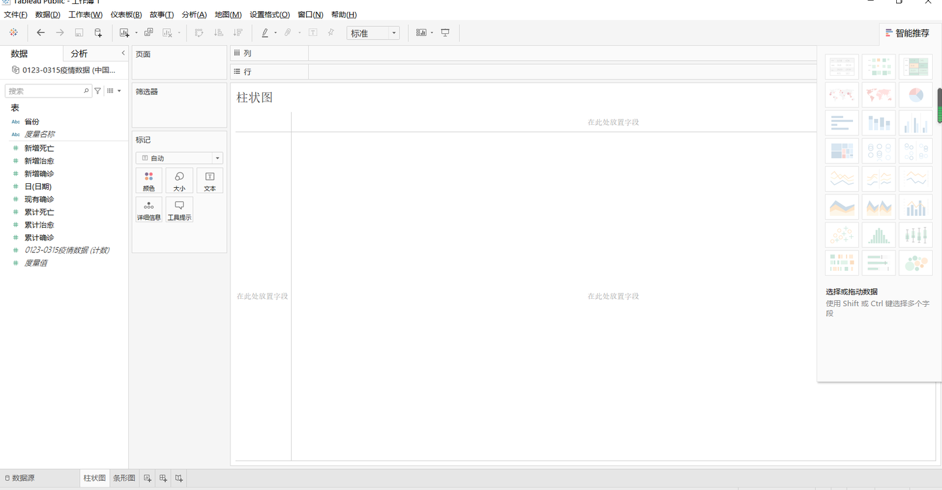Open the 文件(F) menu
The height and width of the screenshot is (490, 942).
16,14
